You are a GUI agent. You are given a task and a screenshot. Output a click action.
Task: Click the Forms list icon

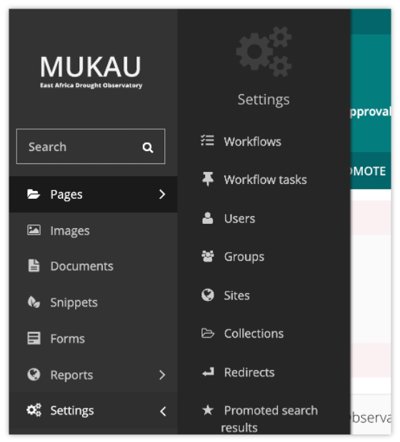[x=34, y=338]
